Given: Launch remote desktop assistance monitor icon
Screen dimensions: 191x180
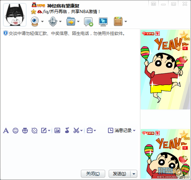Looking at the screenshot, I should pos(103,22).
